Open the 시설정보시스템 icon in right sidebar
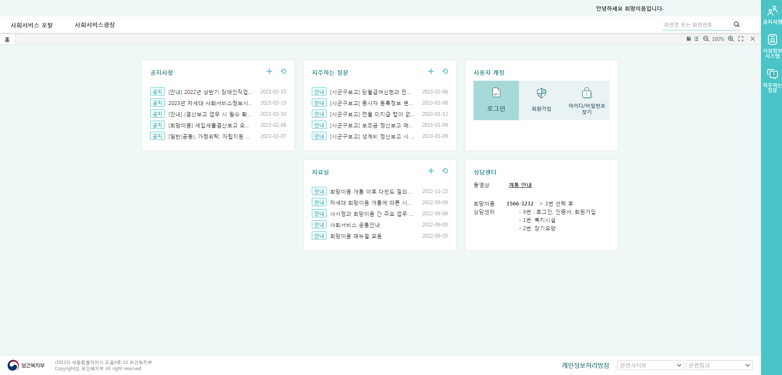The height and width of the screenshot is (375, 782). pyautogui.click(x=772, y=45)
